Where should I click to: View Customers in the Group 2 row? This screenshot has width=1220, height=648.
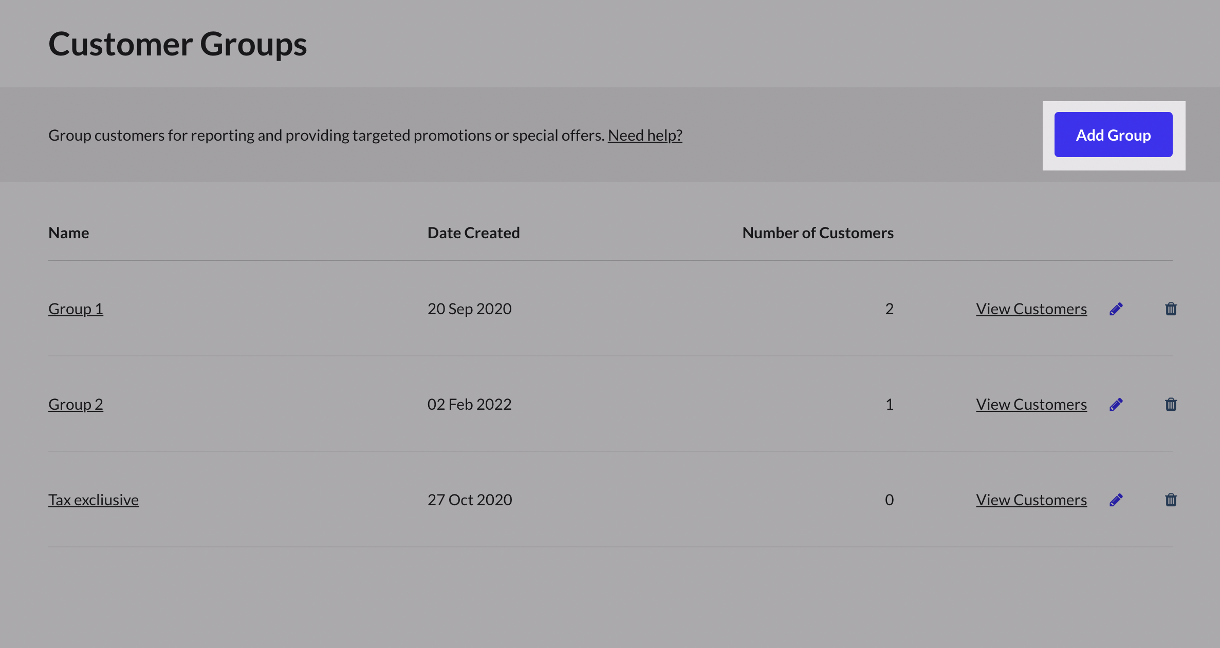coord(1031,404)
